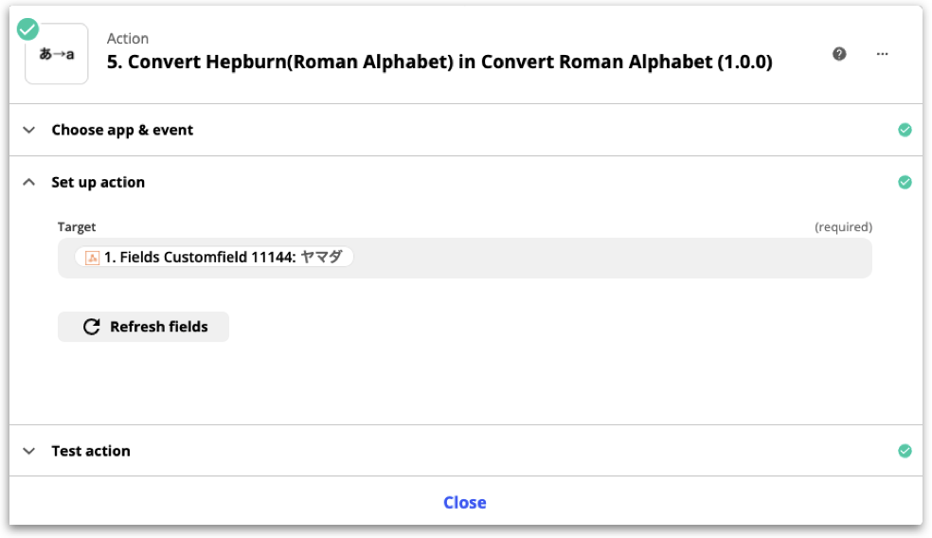This screenshot has height=538, width=932.
Task: Click the Close link
Action: point(465,502)
